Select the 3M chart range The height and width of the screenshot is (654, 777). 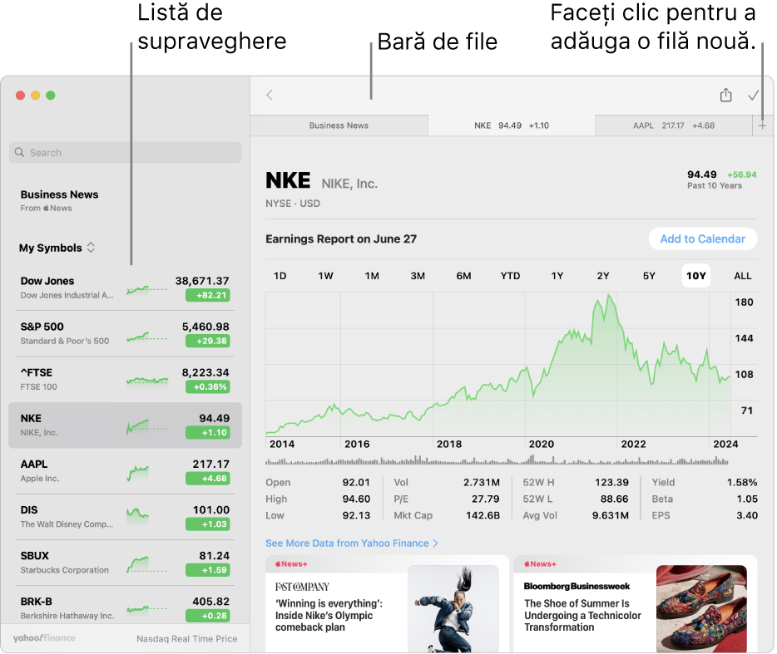click(x=418, y=276)
